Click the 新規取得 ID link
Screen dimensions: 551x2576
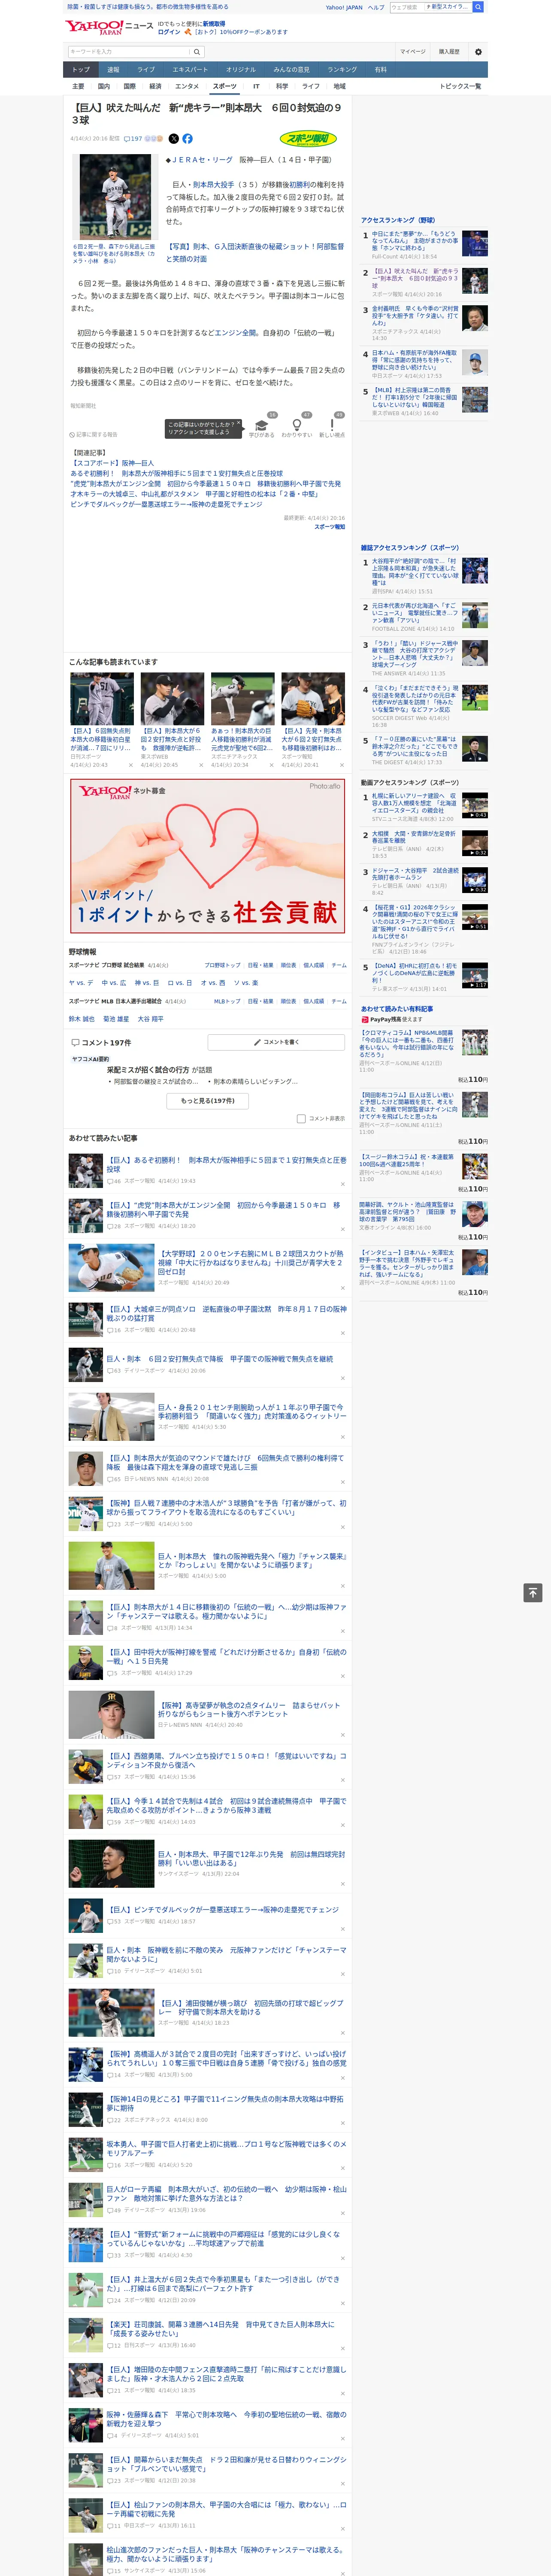(x=214, y=24)
